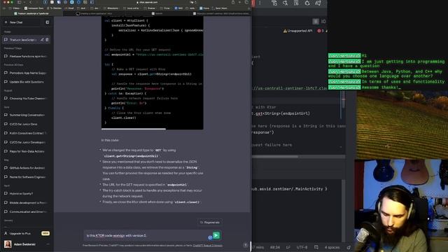Click the Regenerate button
The width and height of the screenshot is (448, 252).
pyautogui.click(x=210, y=223)
